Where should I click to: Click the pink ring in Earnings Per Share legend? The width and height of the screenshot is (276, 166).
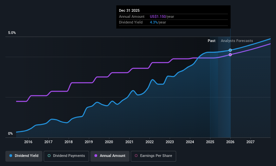(136, 156)
